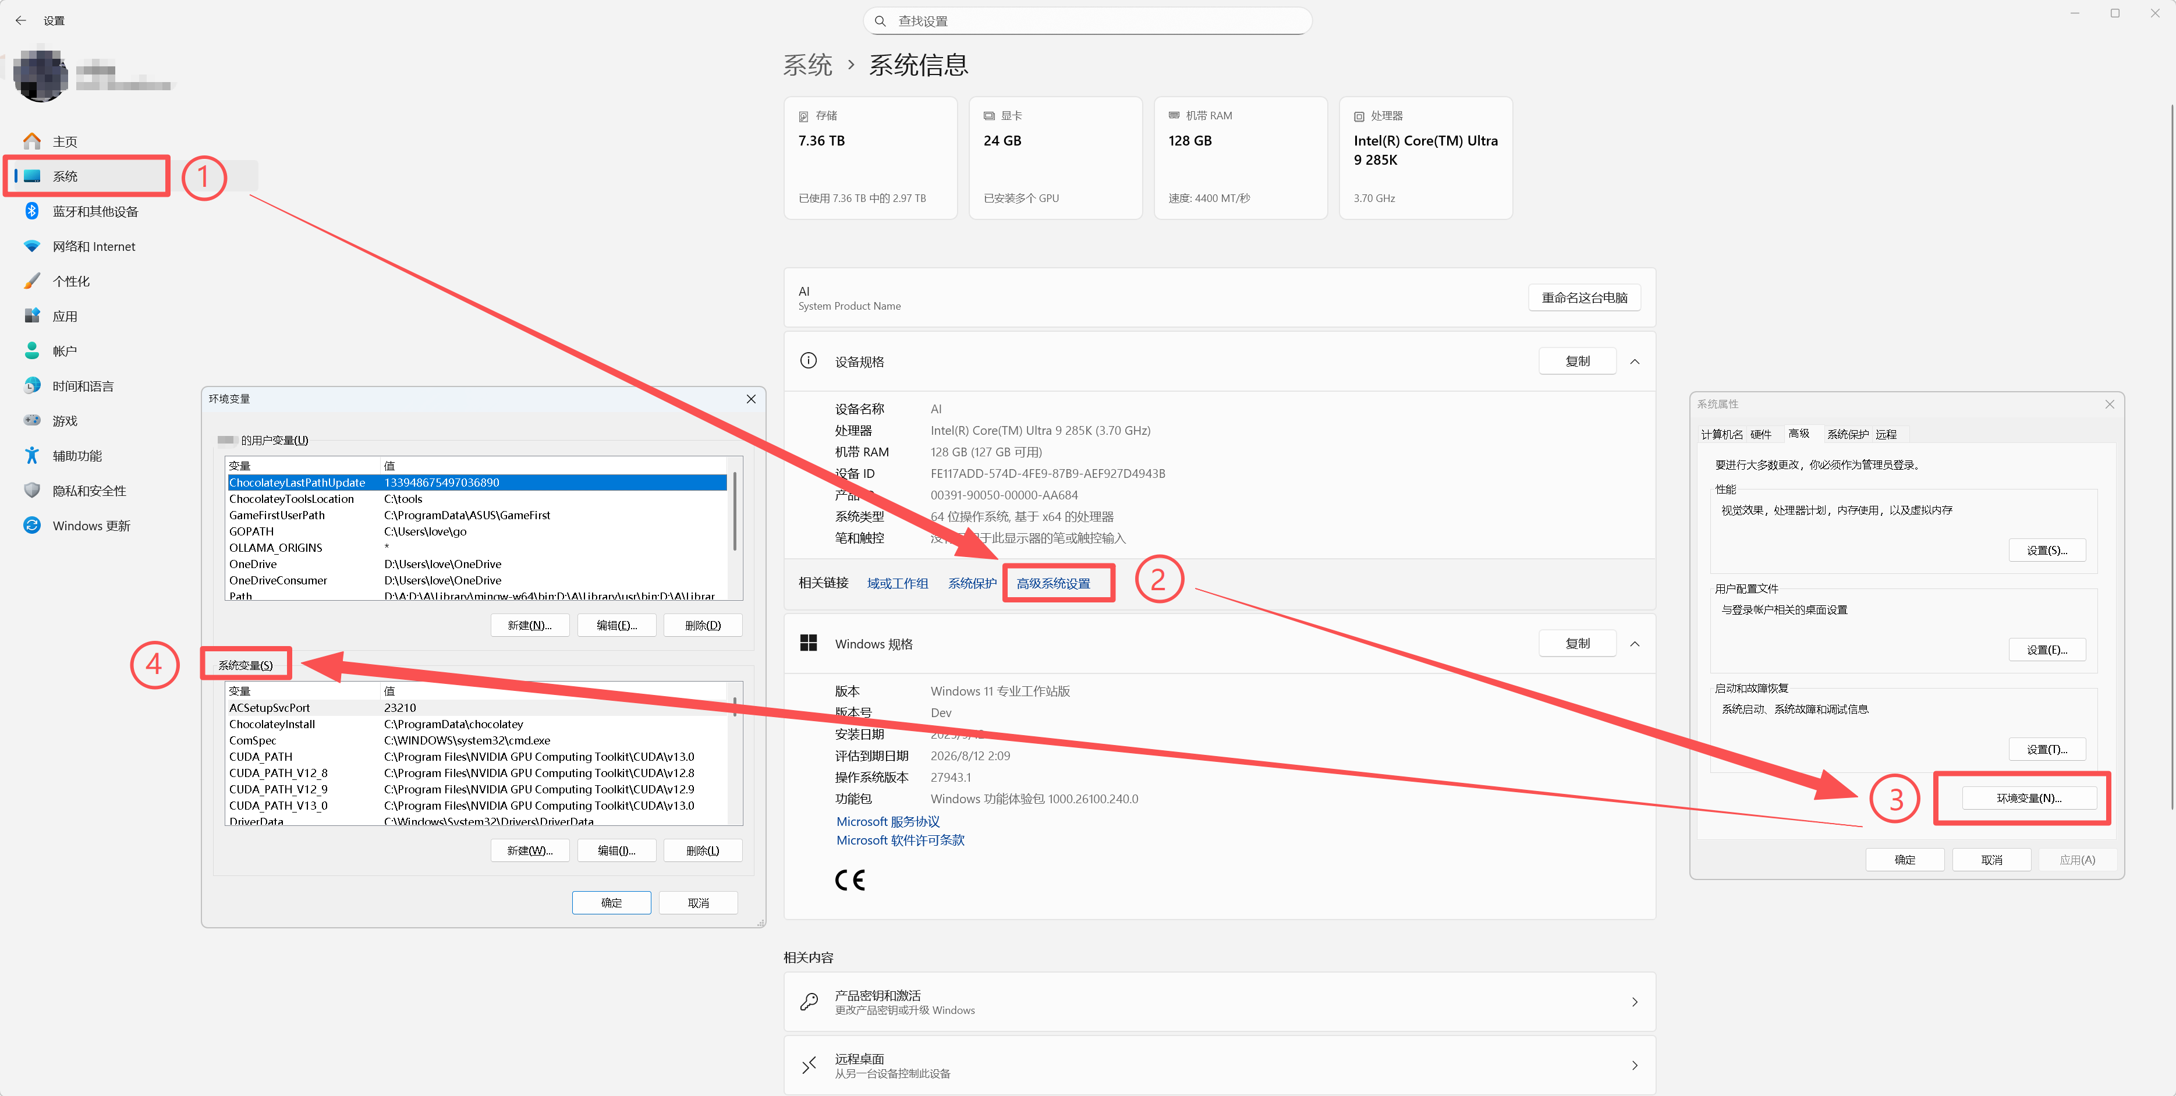
Task: Click 取消 in 系统属性 dialog
Action: click(1991, 859)
